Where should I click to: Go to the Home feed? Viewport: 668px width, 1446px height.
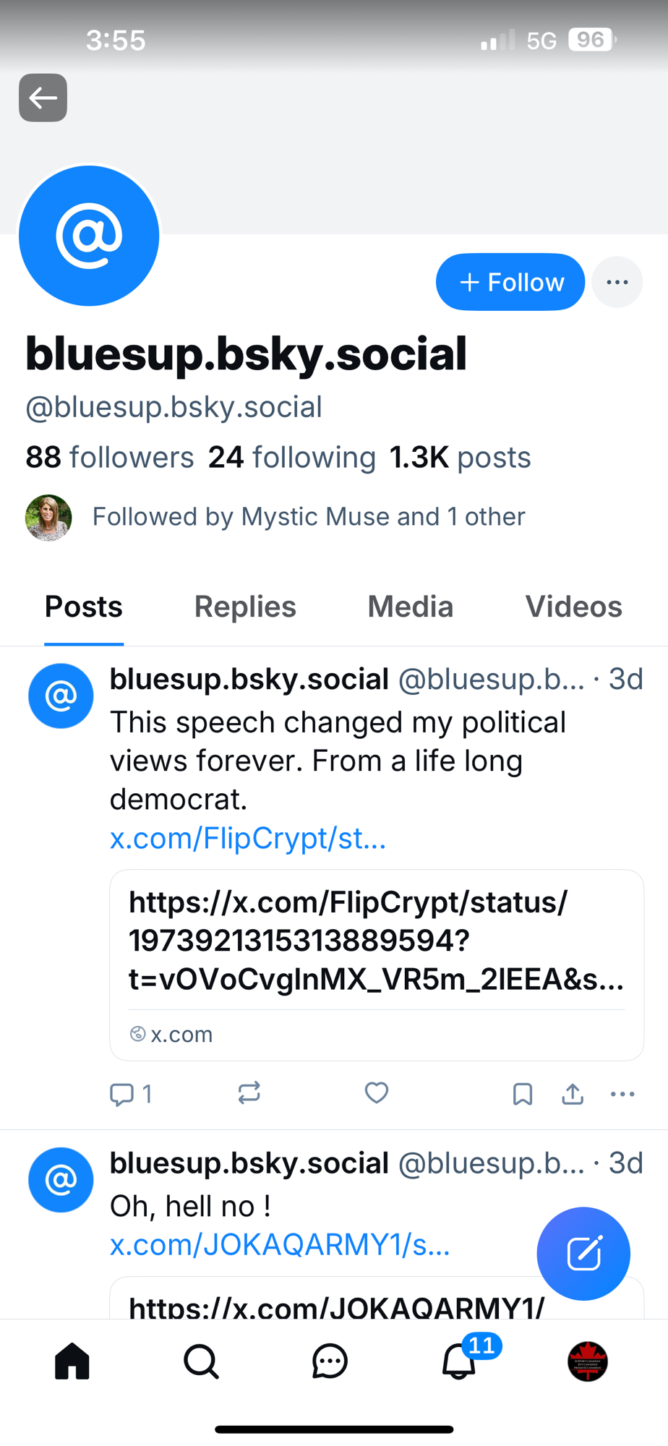[72, 1361]
